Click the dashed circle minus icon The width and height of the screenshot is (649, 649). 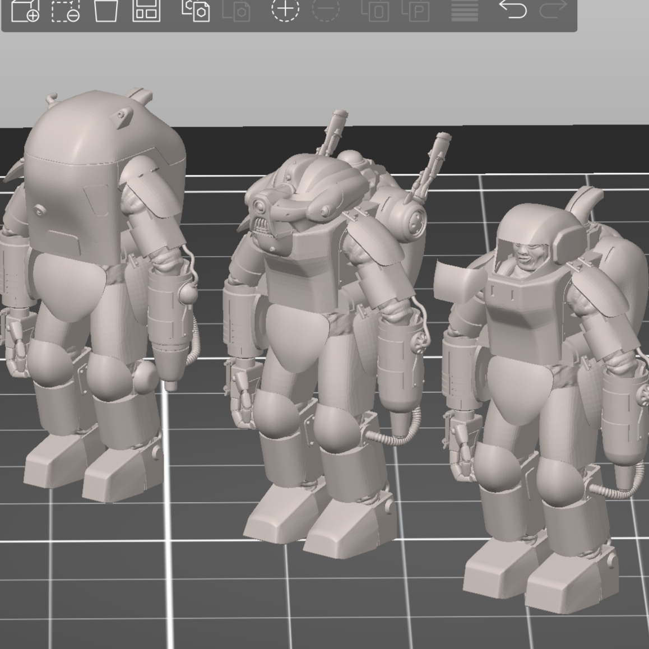point(326,9)
